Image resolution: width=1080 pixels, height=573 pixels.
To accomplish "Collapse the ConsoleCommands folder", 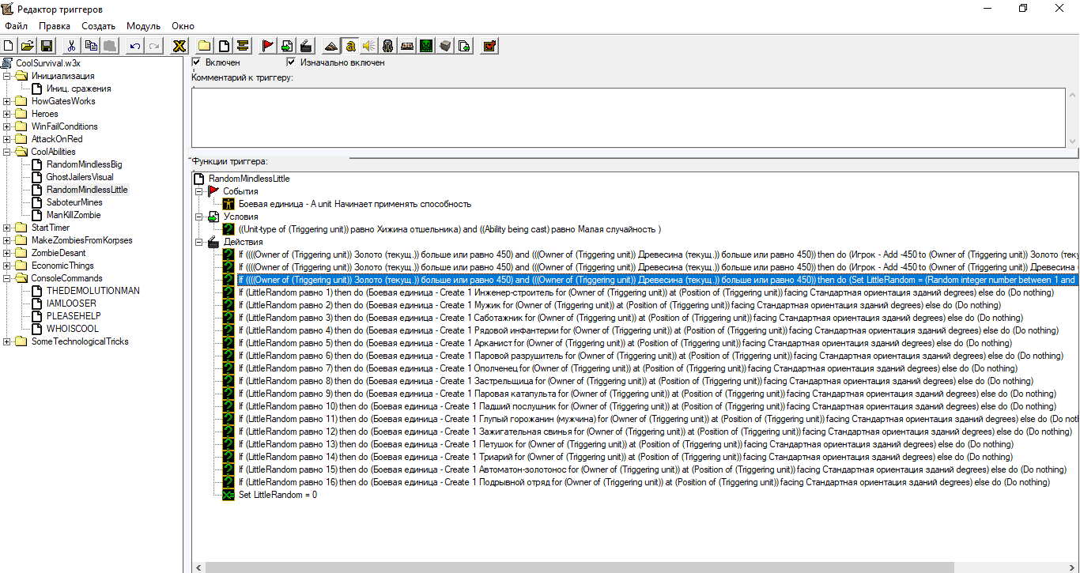I will (7, 278).
